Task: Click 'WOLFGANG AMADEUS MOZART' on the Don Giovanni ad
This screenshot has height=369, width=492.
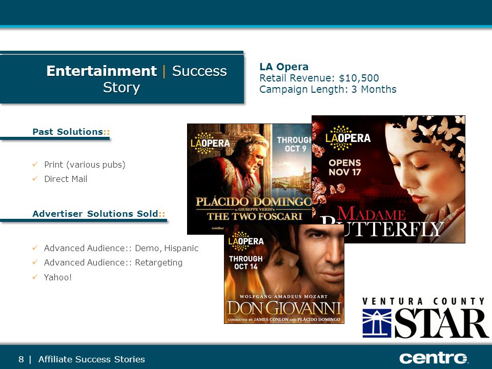Action: point(283,297)
